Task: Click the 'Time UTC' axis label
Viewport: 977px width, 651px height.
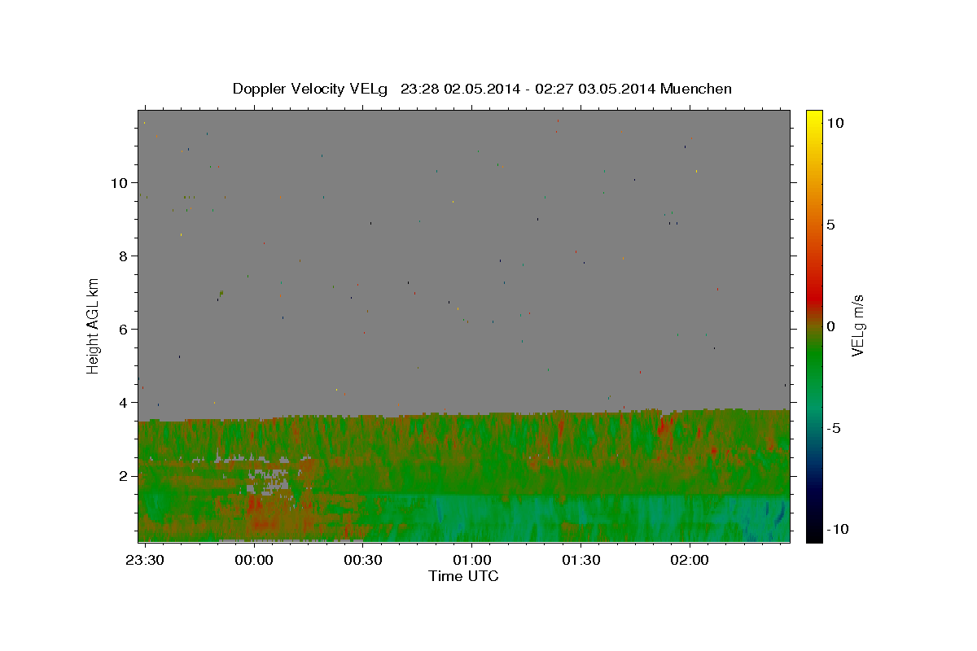Action: point(463,576)
